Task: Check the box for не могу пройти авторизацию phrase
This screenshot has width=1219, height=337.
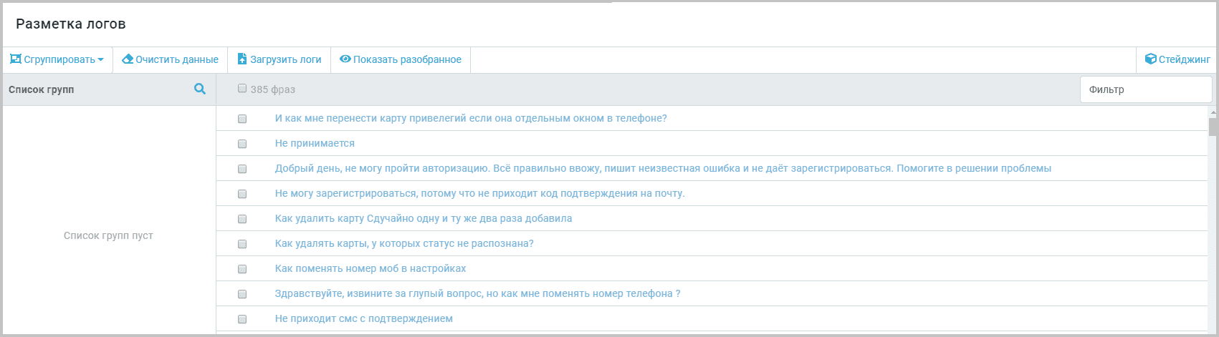Action: (242, 169)
